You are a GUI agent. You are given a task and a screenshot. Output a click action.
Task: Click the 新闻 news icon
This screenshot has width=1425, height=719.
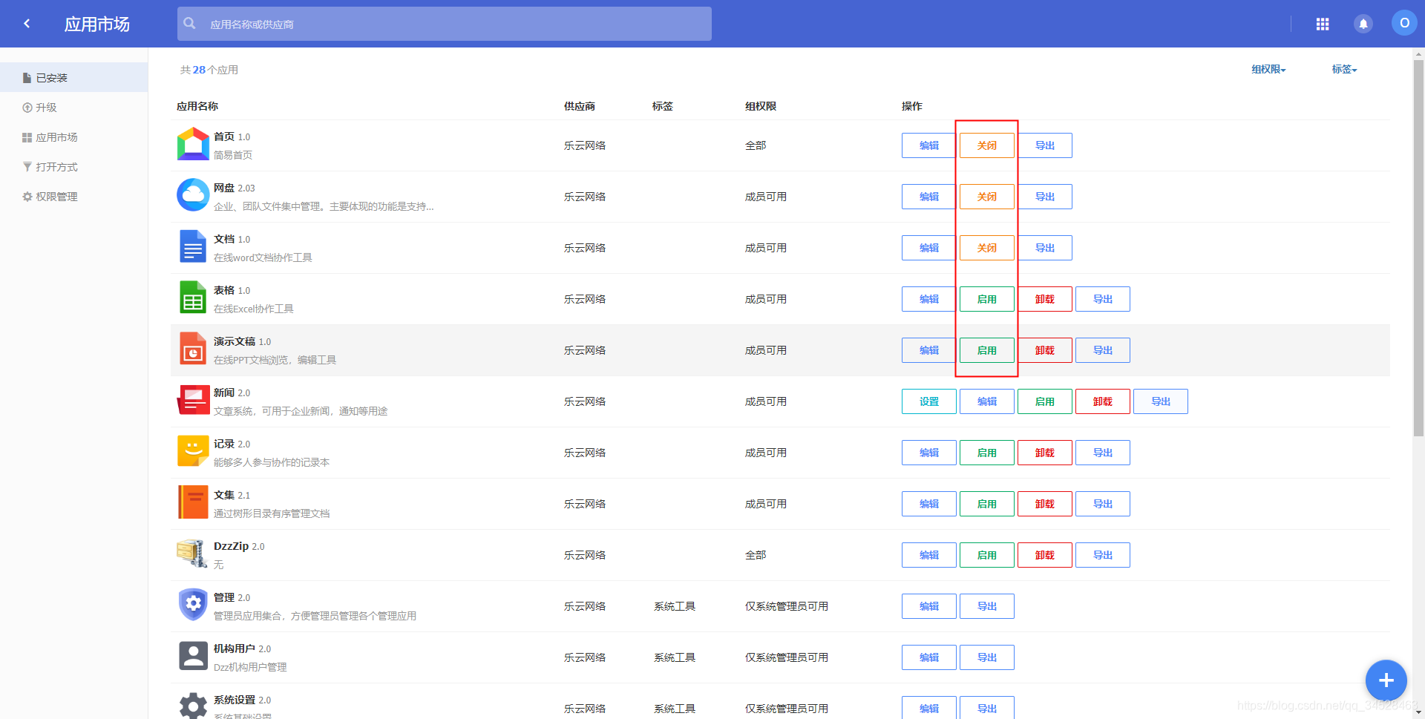point(193,400)
